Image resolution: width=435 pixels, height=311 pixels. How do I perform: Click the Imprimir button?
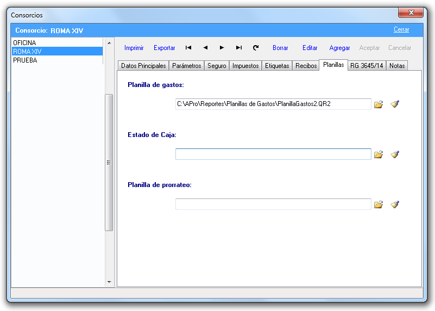[x=134, y=48]
